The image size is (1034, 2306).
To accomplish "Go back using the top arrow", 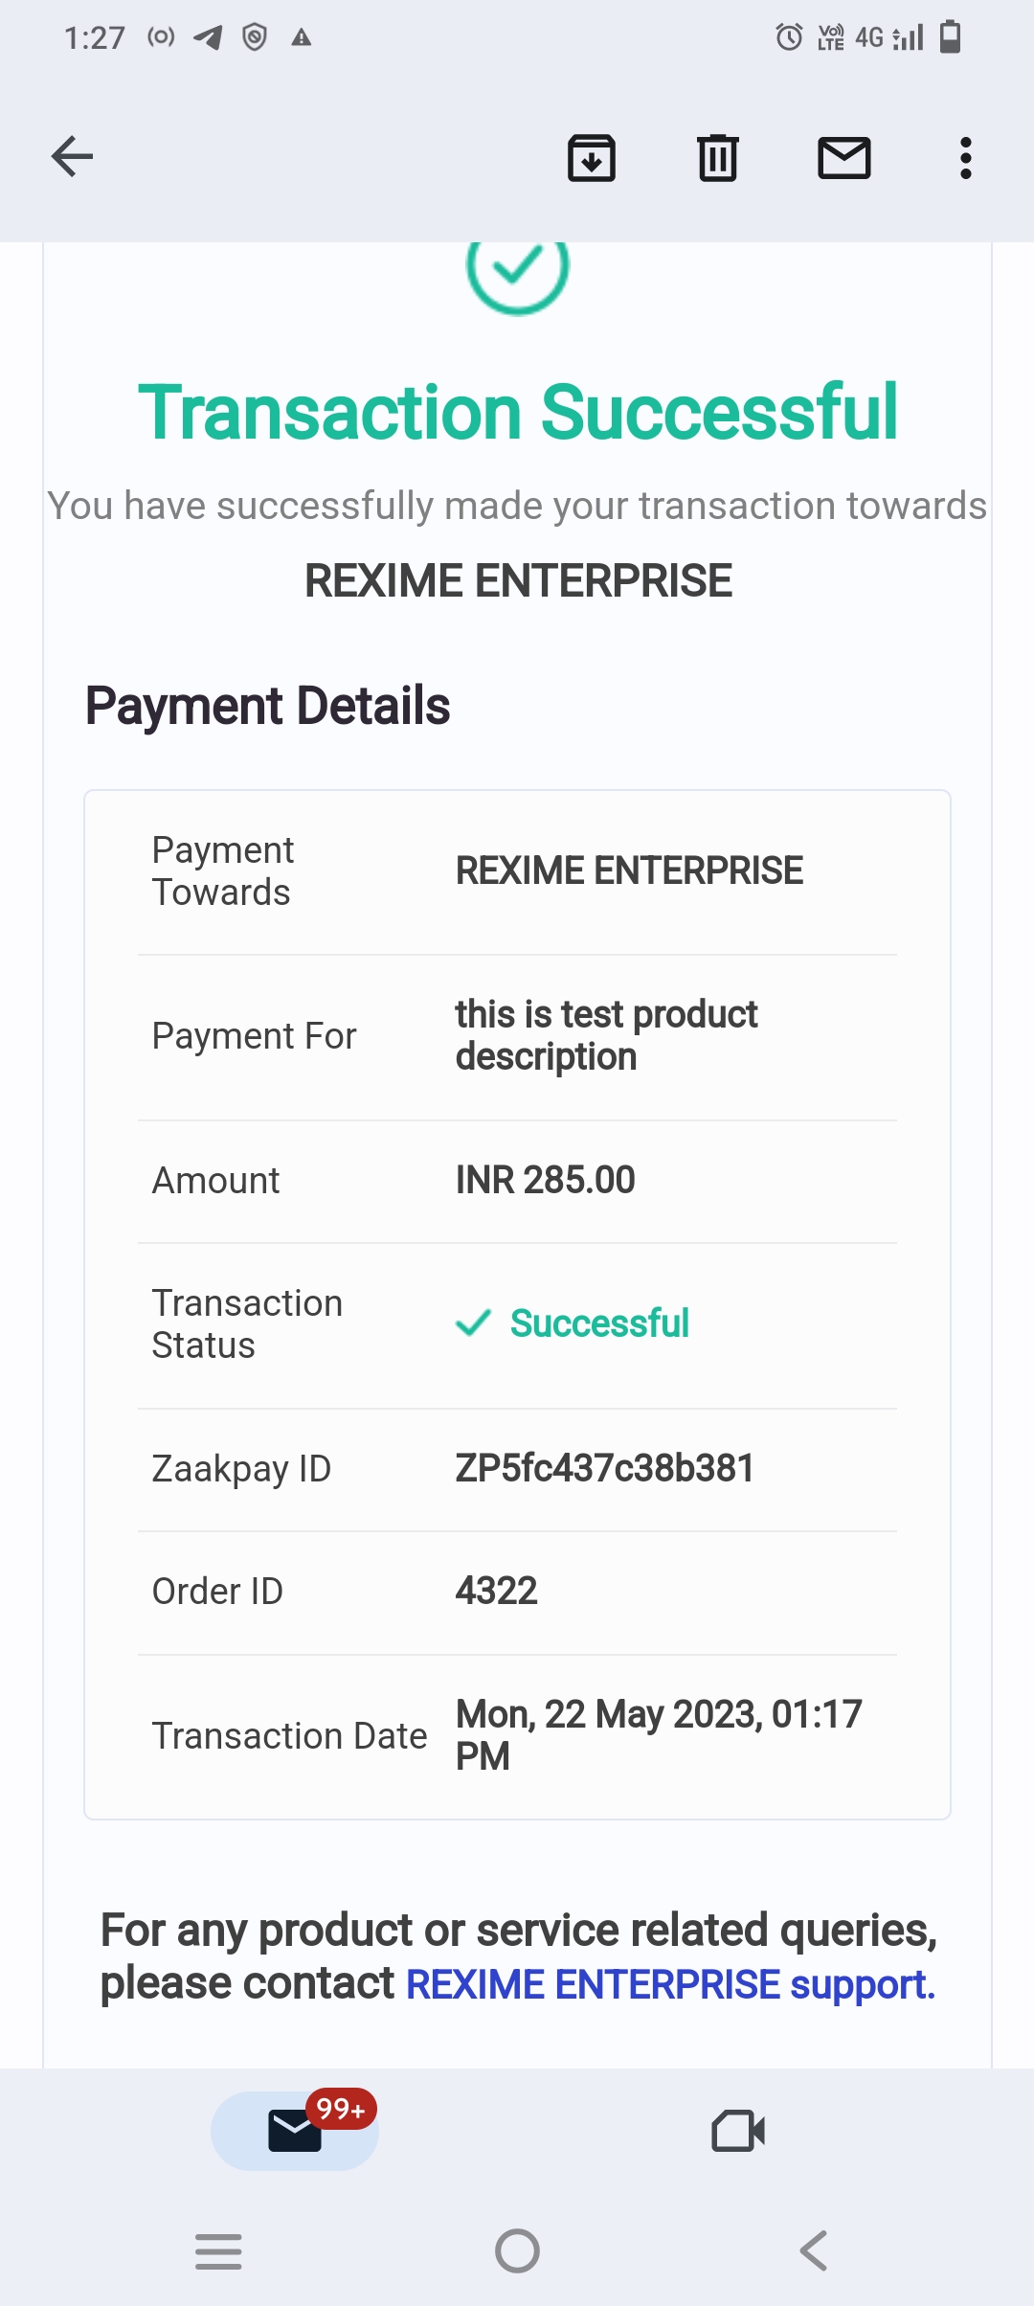I will [72, 157].
